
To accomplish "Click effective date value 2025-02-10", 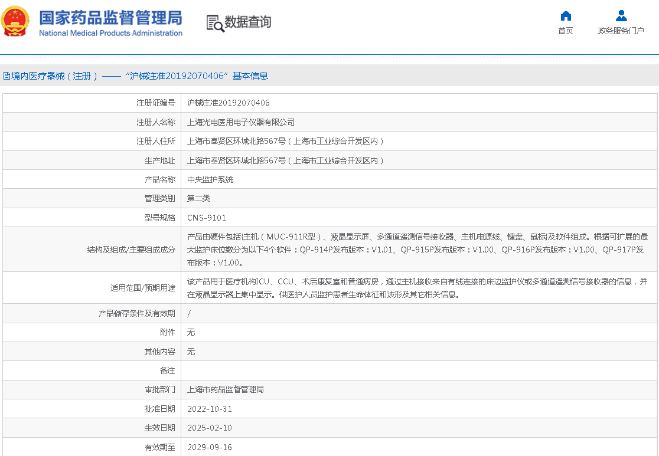I will 210,428.
